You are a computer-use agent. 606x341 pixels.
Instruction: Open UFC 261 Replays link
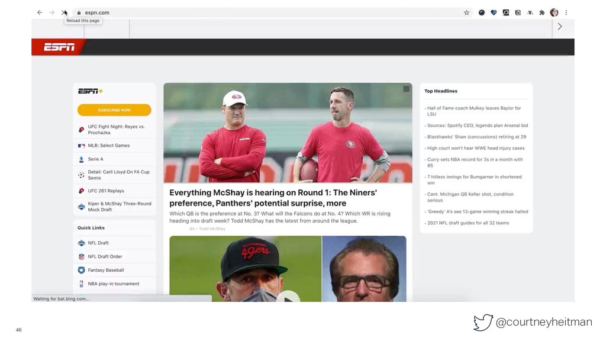click(106, 191)
